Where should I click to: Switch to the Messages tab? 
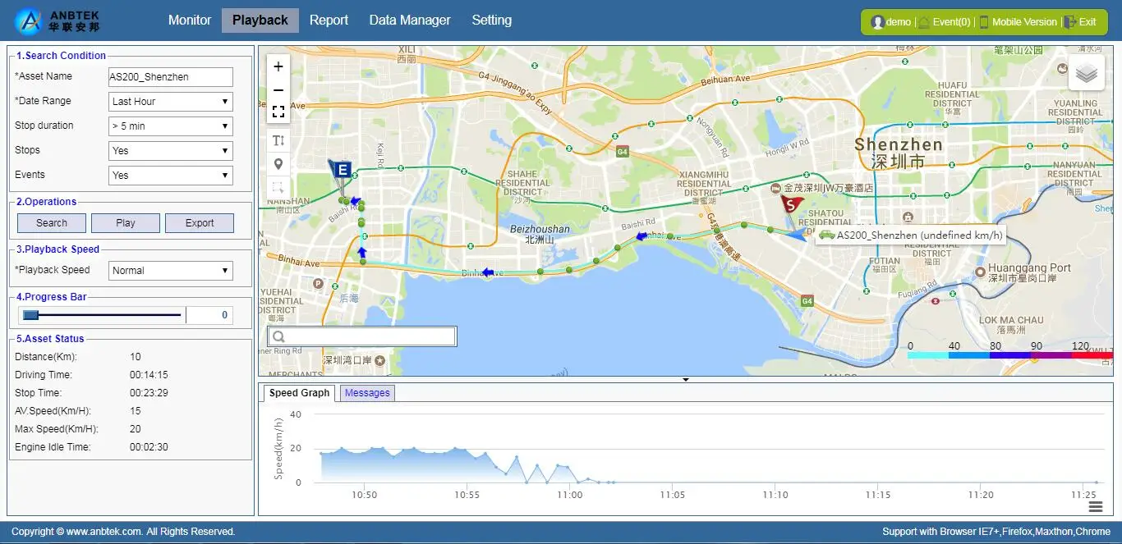(366, 392)
